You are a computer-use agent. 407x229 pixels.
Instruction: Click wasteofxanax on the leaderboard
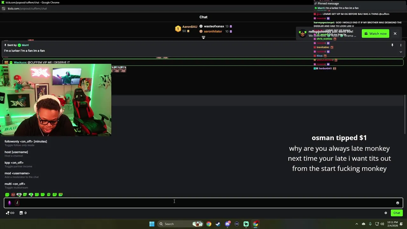pyautogui.click(x=214, y=26)
